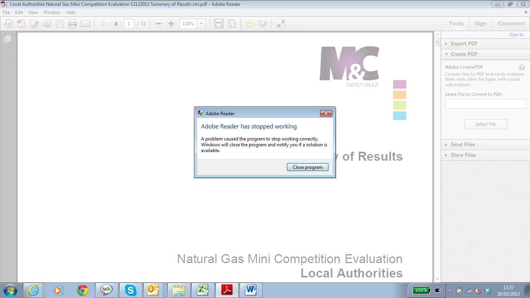Open Excel from the taskbar
530x298 pixels.
203,290
